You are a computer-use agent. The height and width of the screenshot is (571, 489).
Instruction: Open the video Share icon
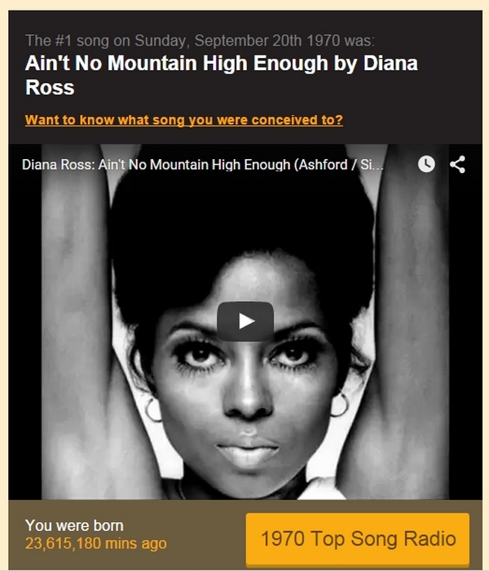click(x=458, y=164)
